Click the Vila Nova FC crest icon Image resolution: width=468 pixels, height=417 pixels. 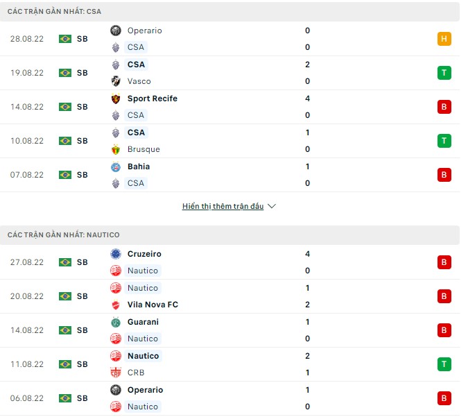[x=116, y=305]
